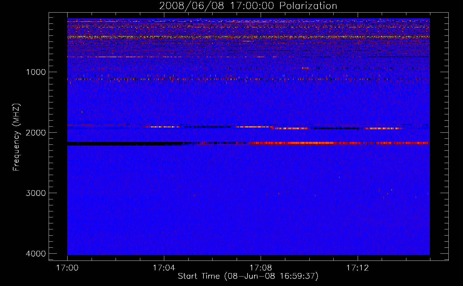Click the 4000 frequency tick label
The width and height of the screenshot is (463, 286).
pyautogui.click(x=36, y=254)
